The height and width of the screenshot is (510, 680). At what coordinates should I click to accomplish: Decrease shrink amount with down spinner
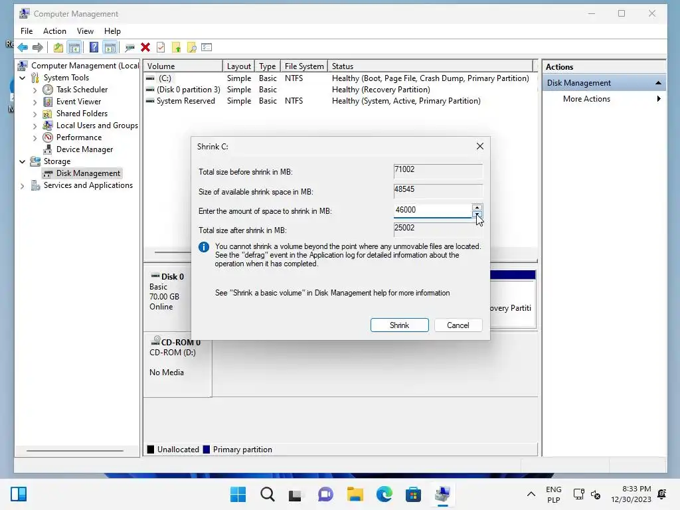pos(477,214)
